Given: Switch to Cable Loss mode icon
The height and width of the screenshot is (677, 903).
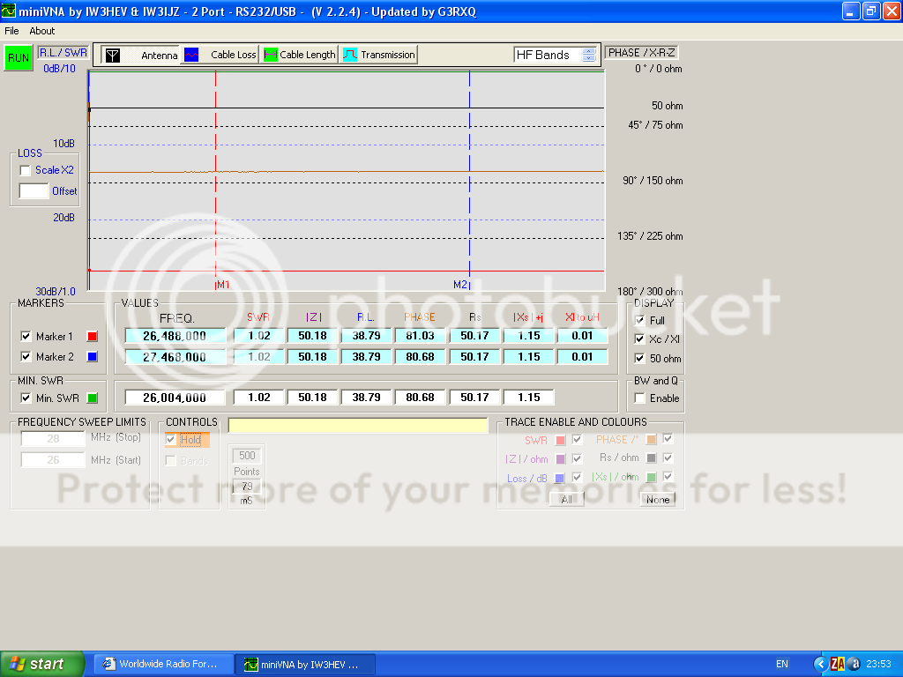Looking at the screenshot, I should (x=191, y=55).
